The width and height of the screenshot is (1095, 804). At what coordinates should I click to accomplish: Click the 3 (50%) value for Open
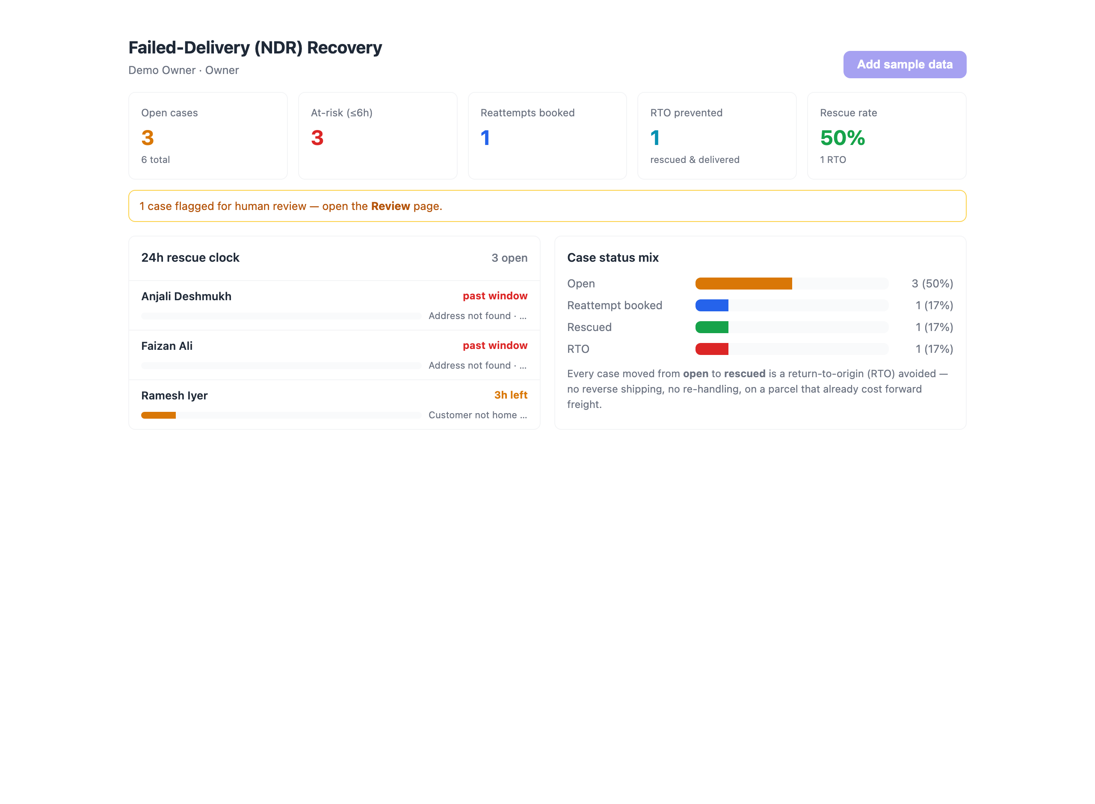pos(932,283)
